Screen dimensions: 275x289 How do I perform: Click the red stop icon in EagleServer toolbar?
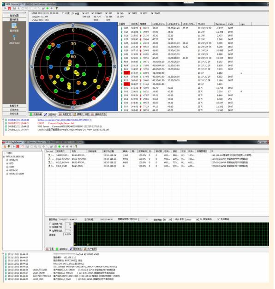coord(18,146)
